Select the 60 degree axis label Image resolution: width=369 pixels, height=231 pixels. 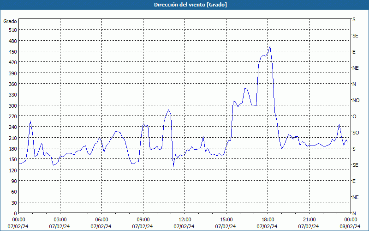pos(14,192)
